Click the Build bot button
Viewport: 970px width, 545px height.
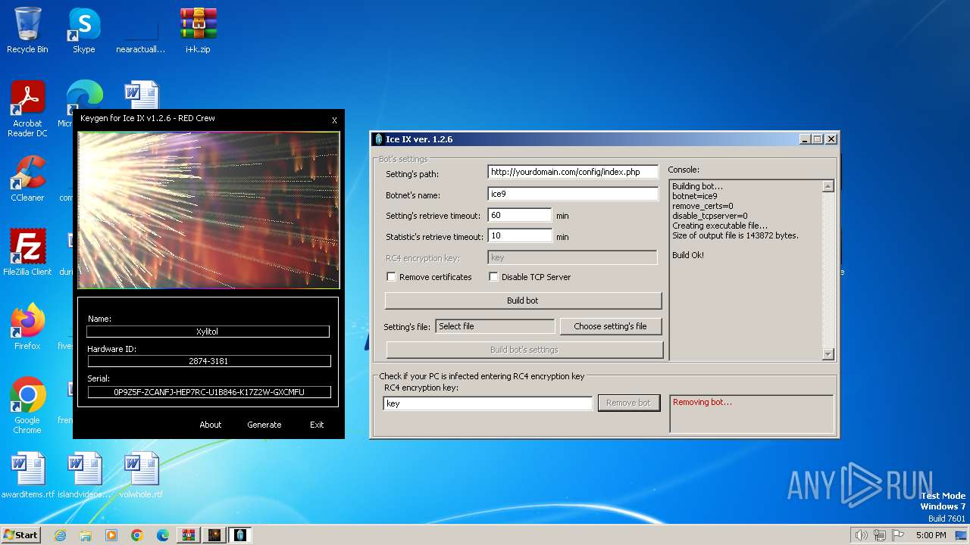[x=523, y=301]
